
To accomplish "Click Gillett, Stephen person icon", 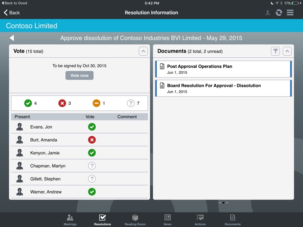I will 19,179.
